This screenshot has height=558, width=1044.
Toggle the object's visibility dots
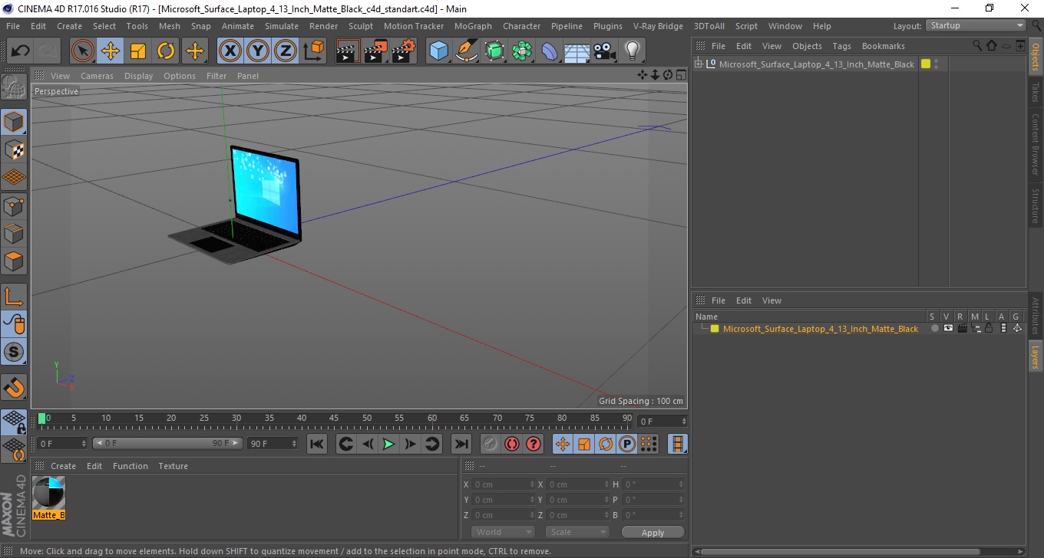tap(937, 64)
